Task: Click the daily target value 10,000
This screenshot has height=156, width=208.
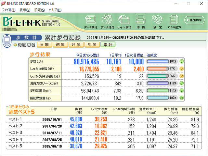Action: pos(136,62)
